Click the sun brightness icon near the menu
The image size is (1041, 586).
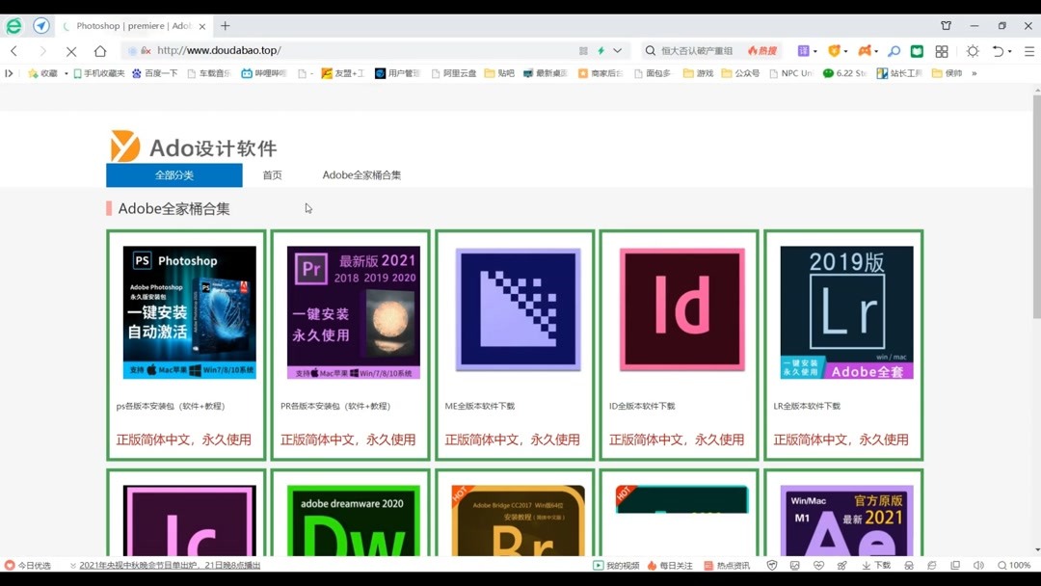point(974,50)
